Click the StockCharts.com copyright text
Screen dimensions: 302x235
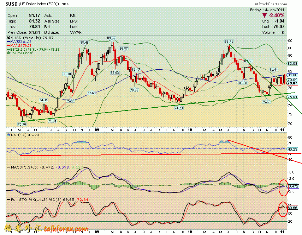tap(271, 4)
